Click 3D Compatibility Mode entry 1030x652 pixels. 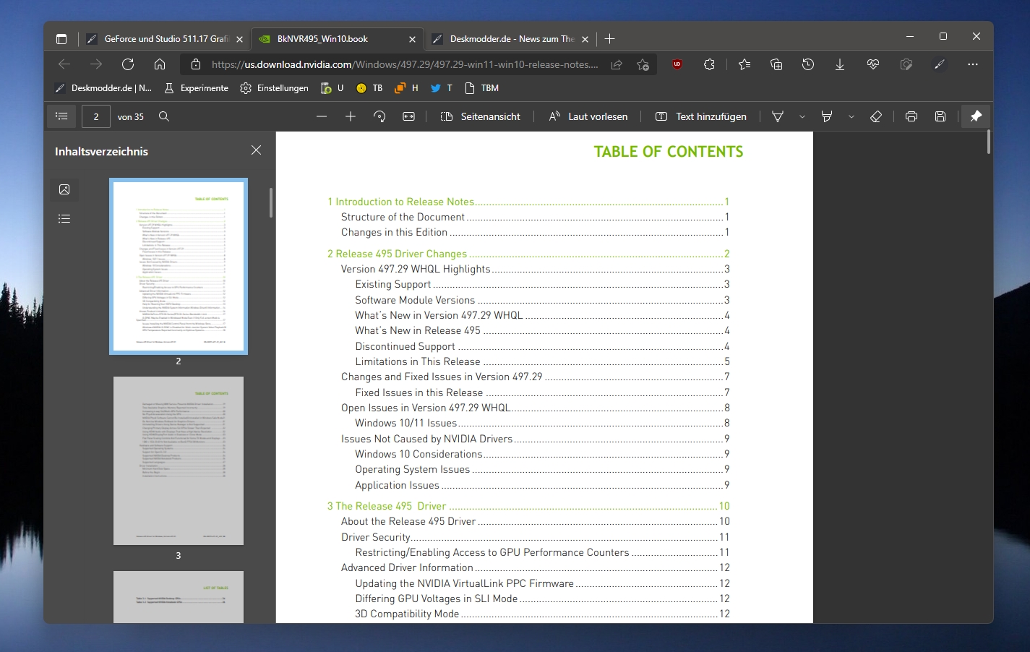click(x=542, y=614)
